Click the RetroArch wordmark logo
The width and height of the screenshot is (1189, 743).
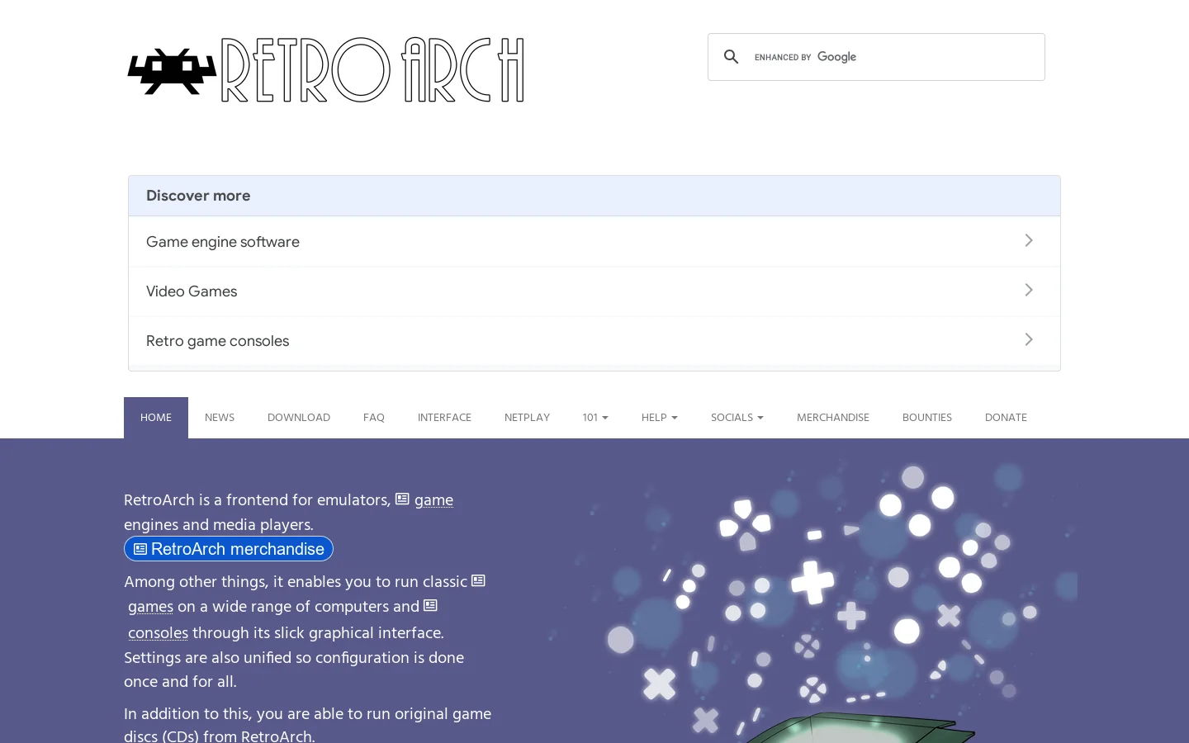point(372,70)
